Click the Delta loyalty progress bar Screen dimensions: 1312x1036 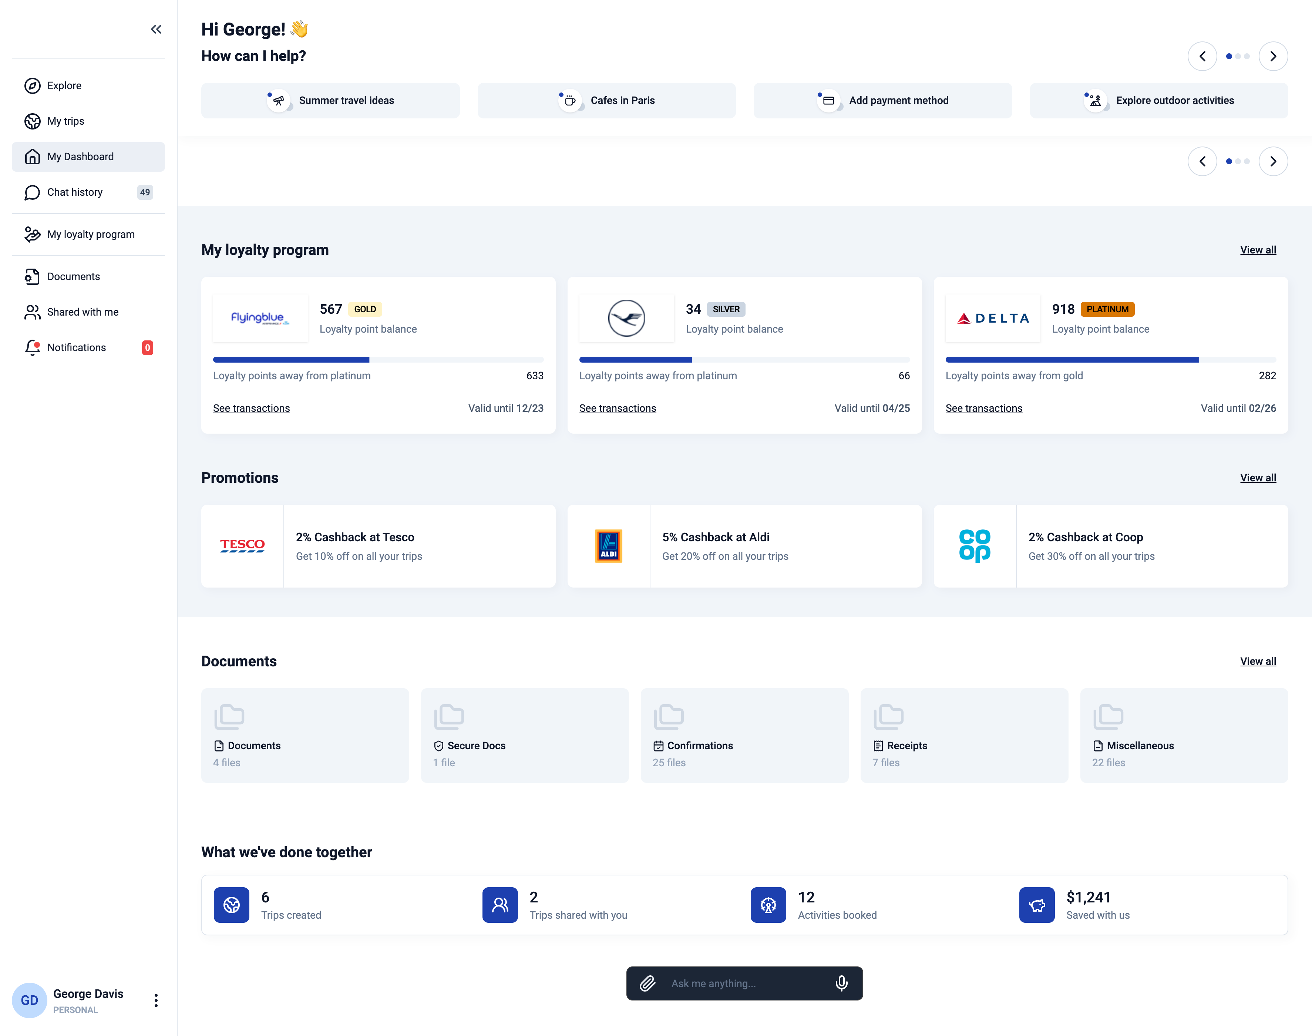coord(1110,360)
